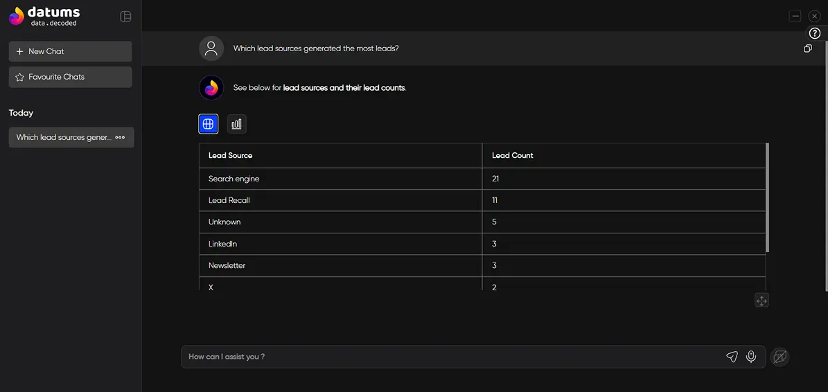Click the crossed-out leaf icon beside the input
The height and width of the screenshot is (392, 828).
pyautogui.click(x=779, y=357)
